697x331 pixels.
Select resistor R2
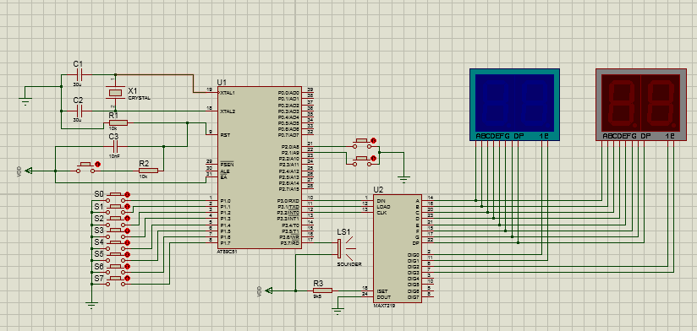(x=149, y=171)
